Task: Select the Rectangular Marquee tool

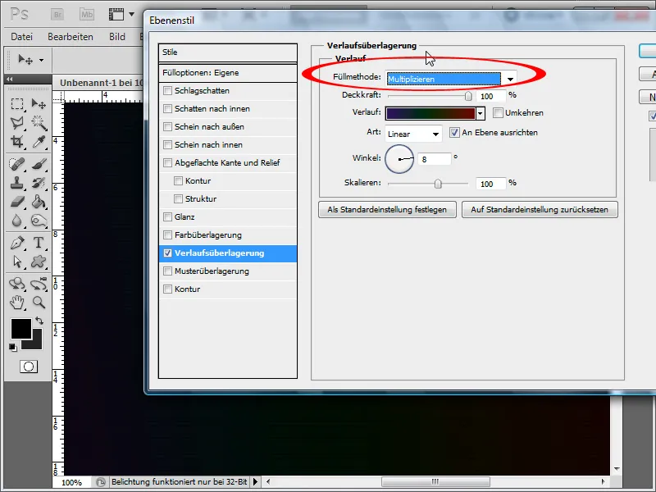Action: (x=16, y=103)
